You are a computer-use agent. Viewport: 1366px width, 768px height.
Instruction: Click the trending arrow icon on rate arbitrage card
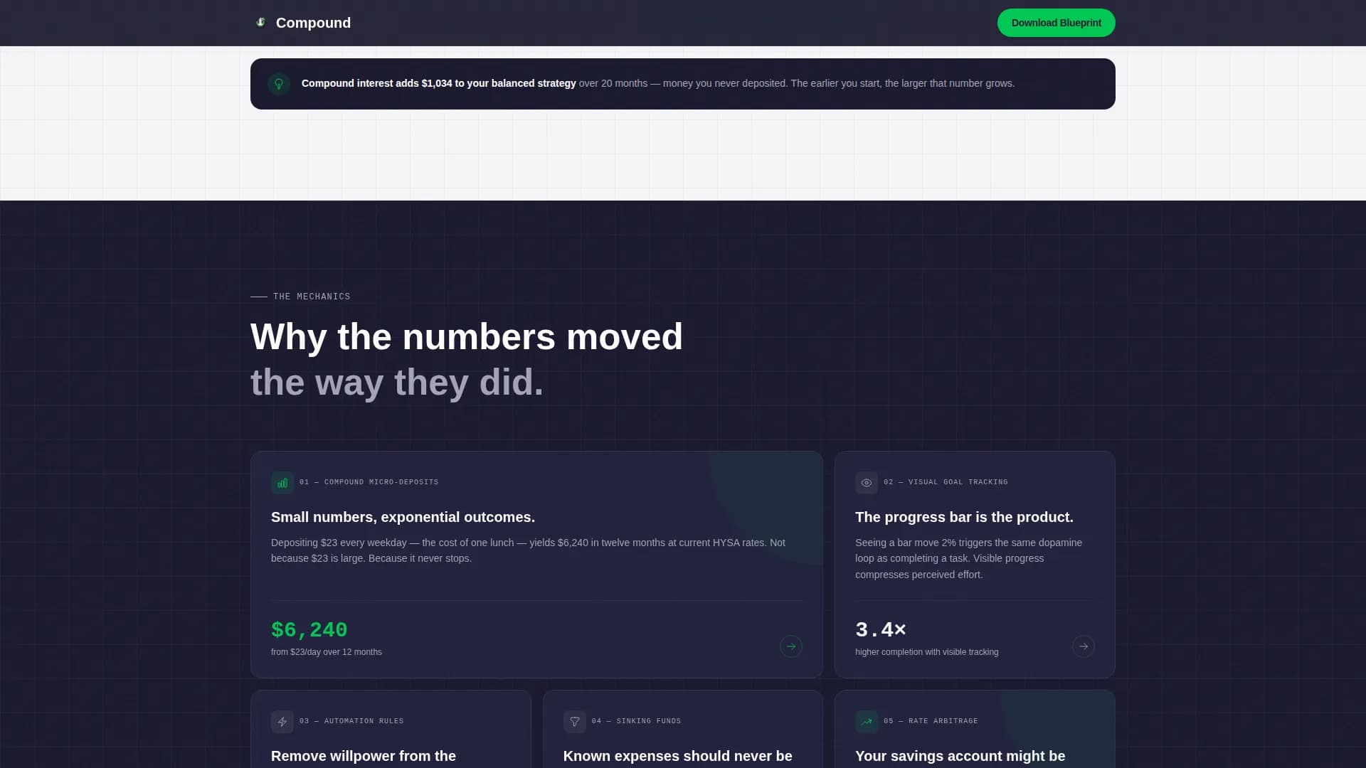point(866,721)
